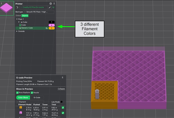Open the Filament view type dropdown

coord(30,102)
